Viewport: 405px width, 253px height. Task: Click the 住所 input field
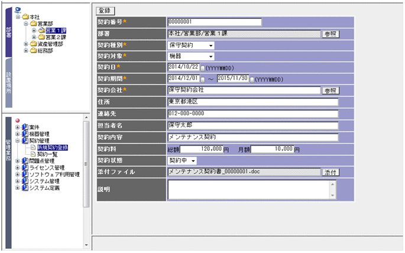click(253, 102)
